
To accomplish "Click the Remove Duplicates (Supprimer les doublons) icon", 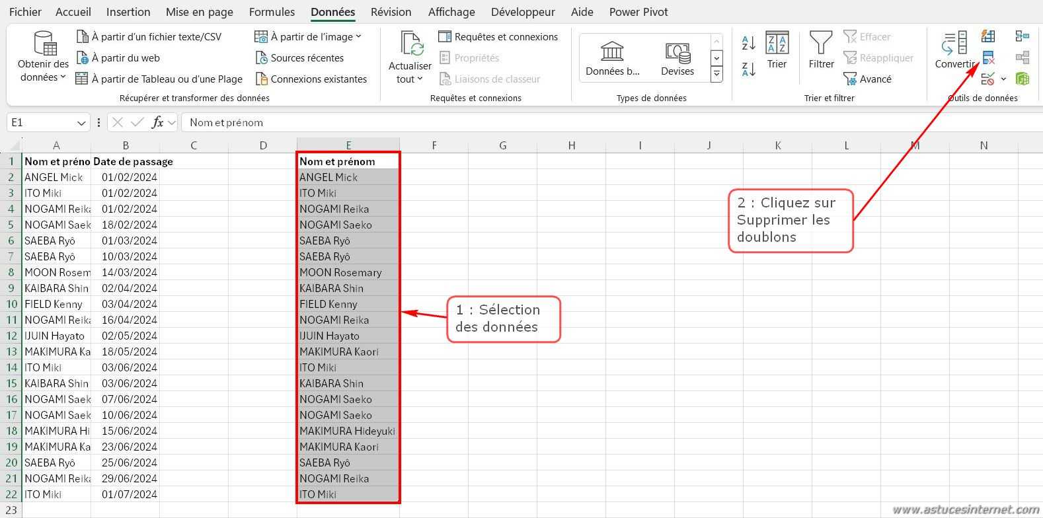I will [988, 57].
